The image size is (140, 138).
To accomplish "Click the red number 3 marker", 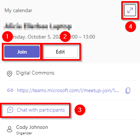I will pos(80,110).
